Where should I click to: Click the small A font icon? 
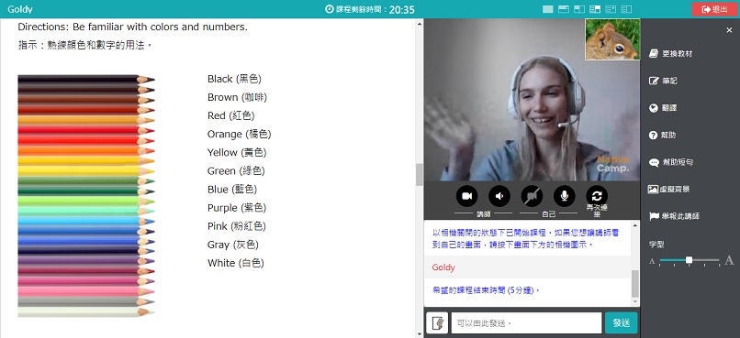point(652,261)
